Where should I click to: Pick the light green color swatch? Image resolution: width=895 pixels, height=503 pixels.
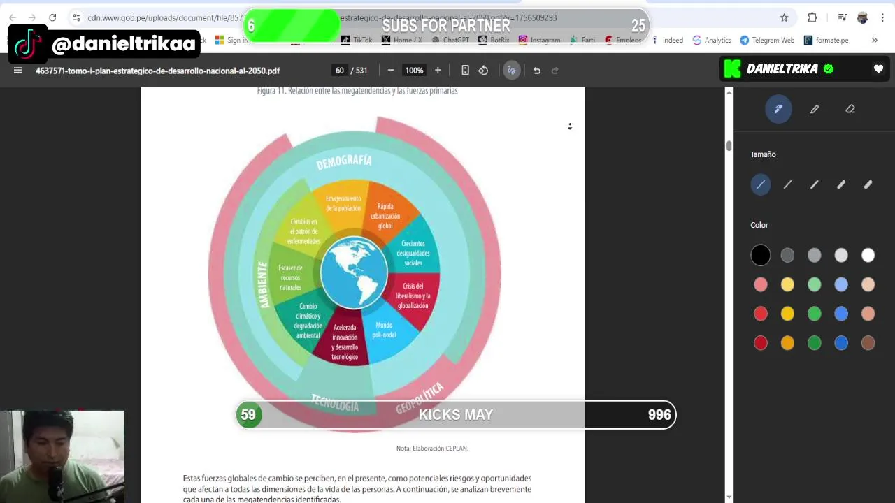coord(815,284)
